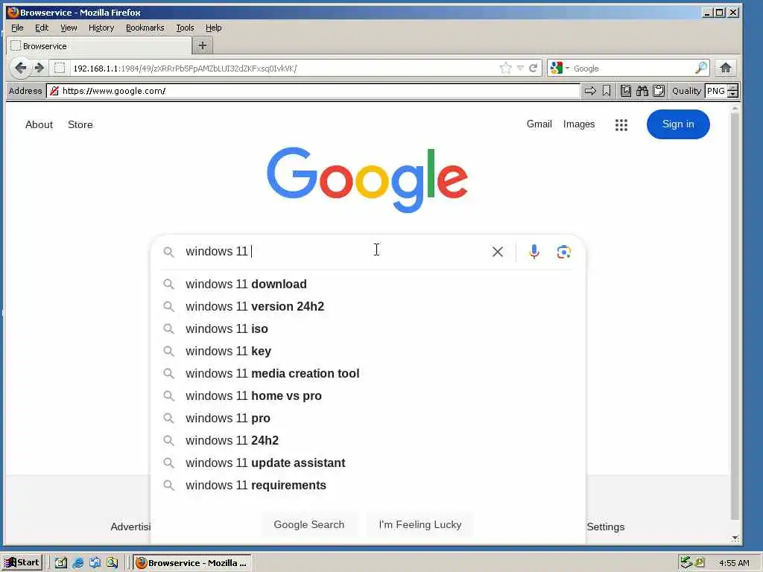Click the Browservice bookmark ribbon icon
Image resolution: width=763 pixels, height=572 pixels.
tap(607, 91)
